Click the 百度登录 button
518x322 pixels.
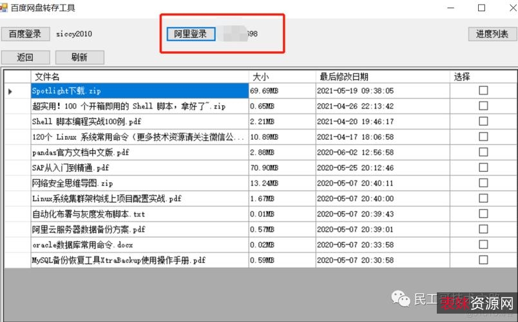click(x=25, y=34)
